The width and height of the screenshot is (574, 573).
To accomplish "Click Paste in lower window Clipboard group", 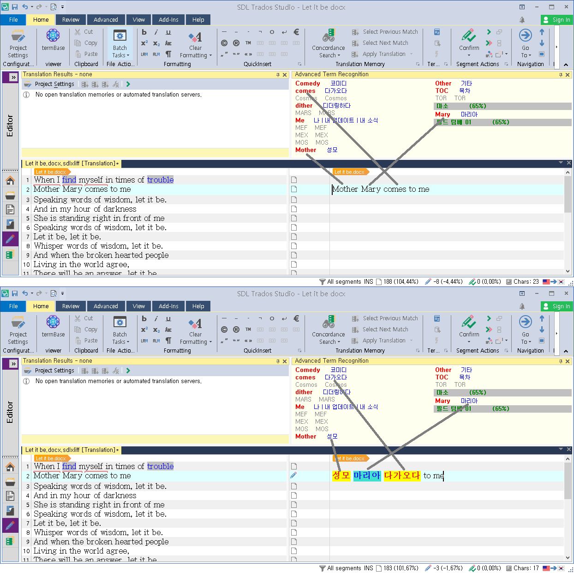I will click(86, 341).
